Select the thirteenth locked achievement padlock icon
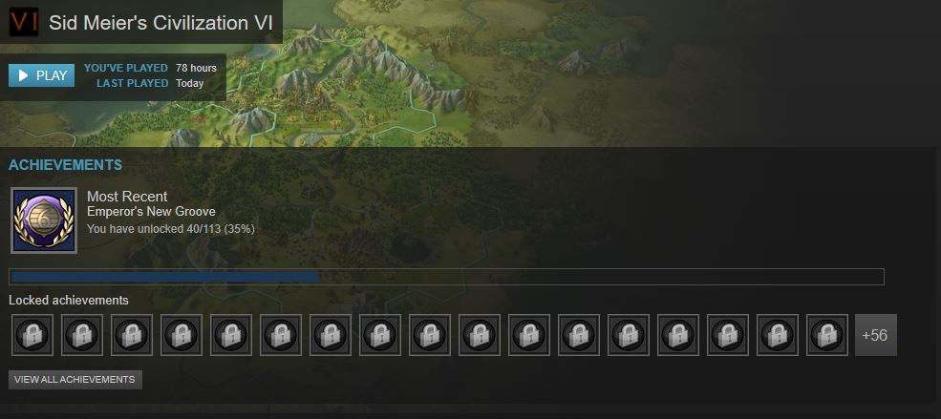941x419 pixels. (629, 335)
